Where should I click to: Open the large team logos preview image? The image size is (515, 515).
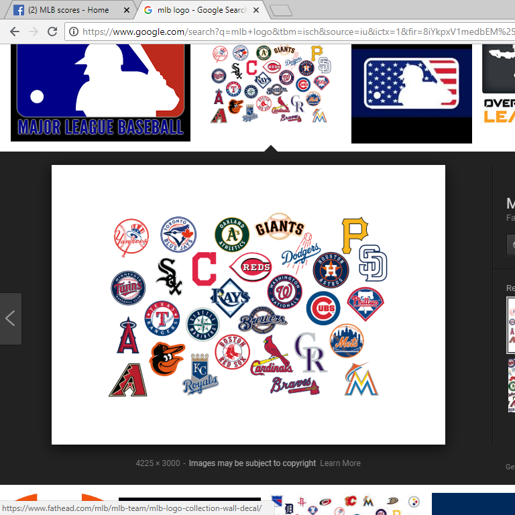tap(248, 305)
